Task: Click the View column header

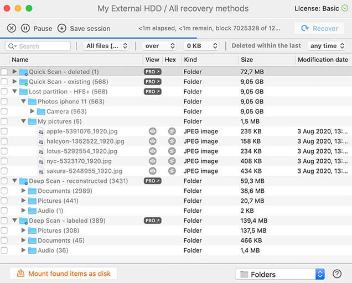Action: pos(152,60)
